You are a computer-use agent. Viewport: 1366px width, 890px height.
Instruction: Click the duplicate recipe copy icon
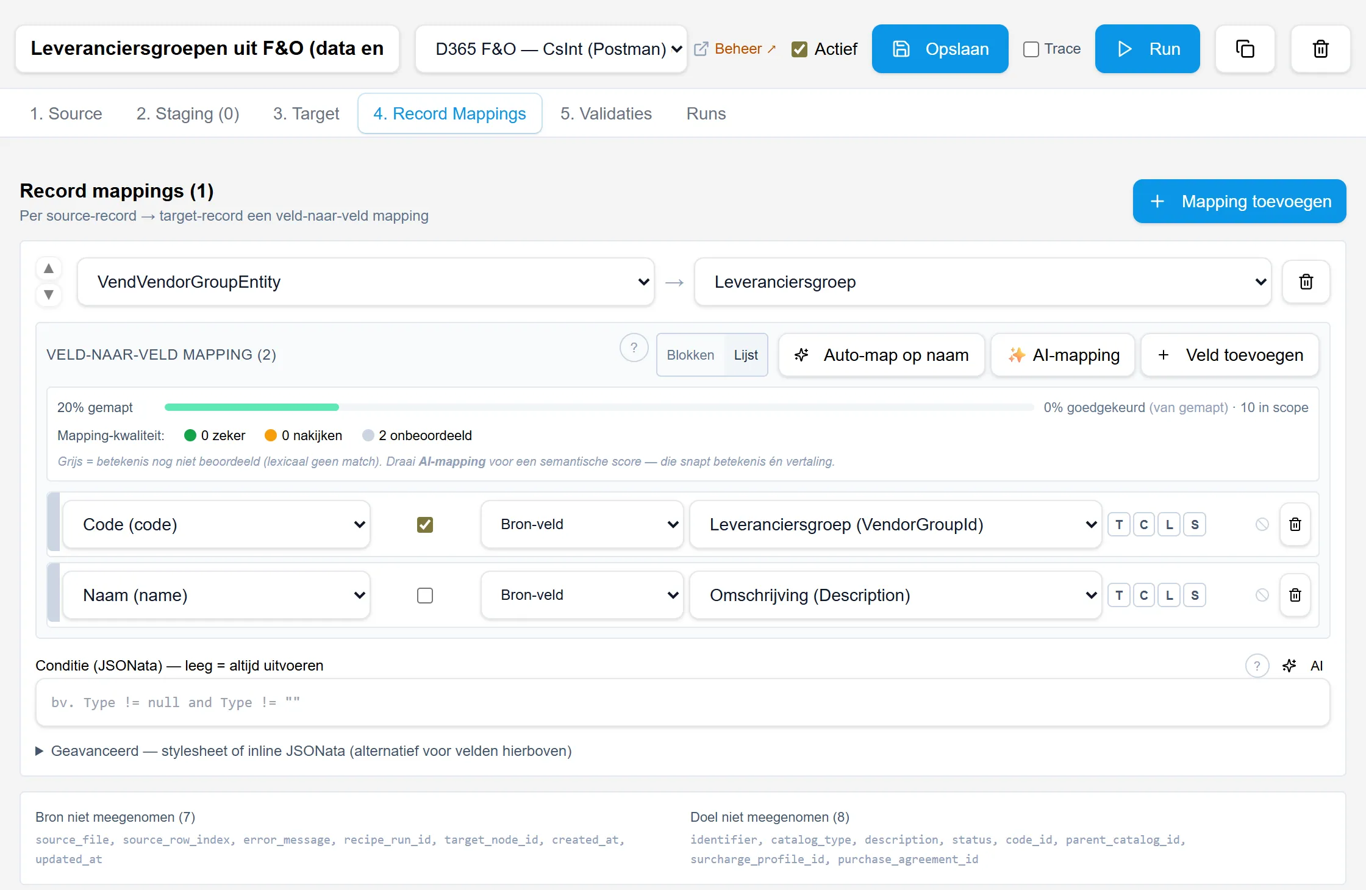[x=1245, y=49]
